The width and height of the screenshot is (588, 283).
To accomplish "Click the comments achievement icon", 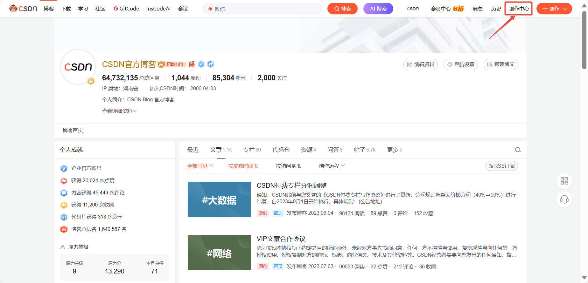I will (x=64, y=193).
